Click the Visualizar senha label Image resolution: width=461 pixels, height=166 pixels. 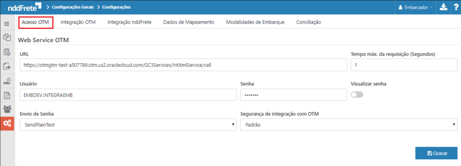click(369, 84)
